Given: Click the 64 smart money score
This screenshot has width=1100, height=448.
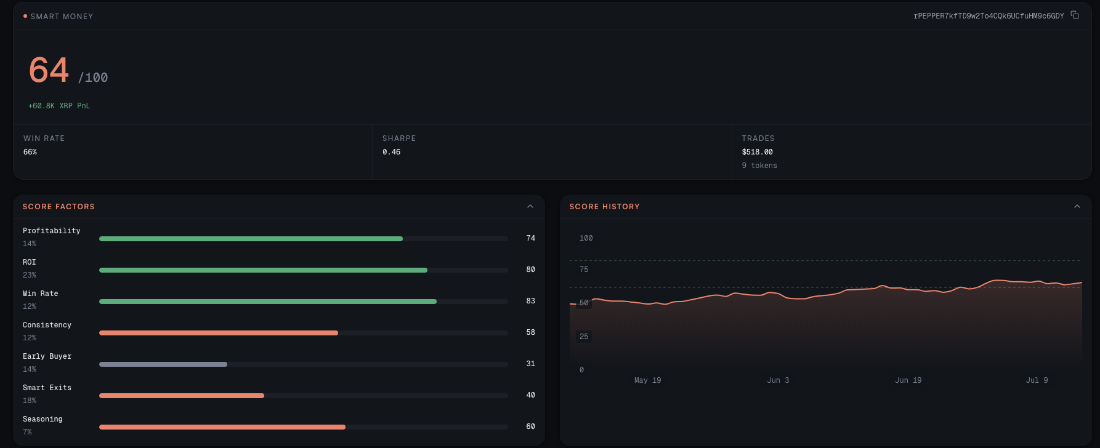Looking at the screenshot, I should pyautogui.click(x=49, y=70).
